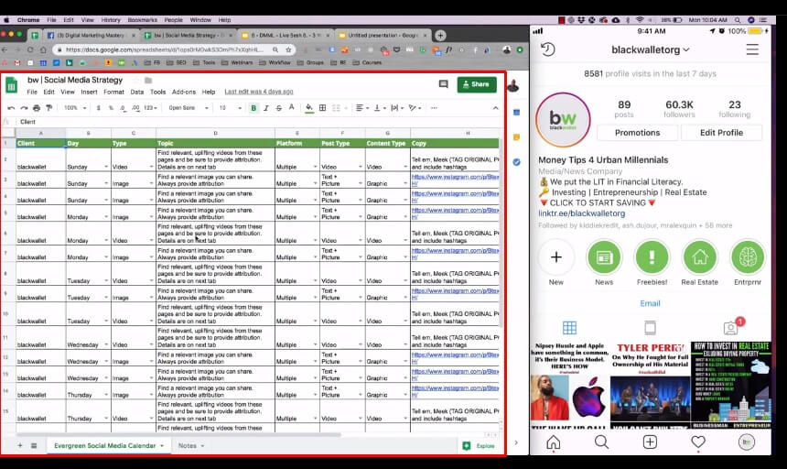The image size is (787, 469).
Task: Open Instagram hamburger menu
Action: (752, 49)
